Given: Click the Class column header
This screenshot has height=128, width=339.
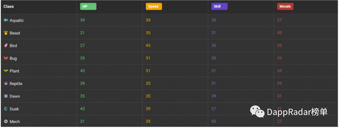Looking at the screenshot, I should click(9, 7).
